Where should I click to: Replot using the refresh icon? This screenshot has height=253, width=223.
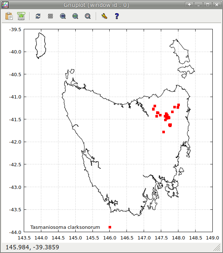(38, 16)
